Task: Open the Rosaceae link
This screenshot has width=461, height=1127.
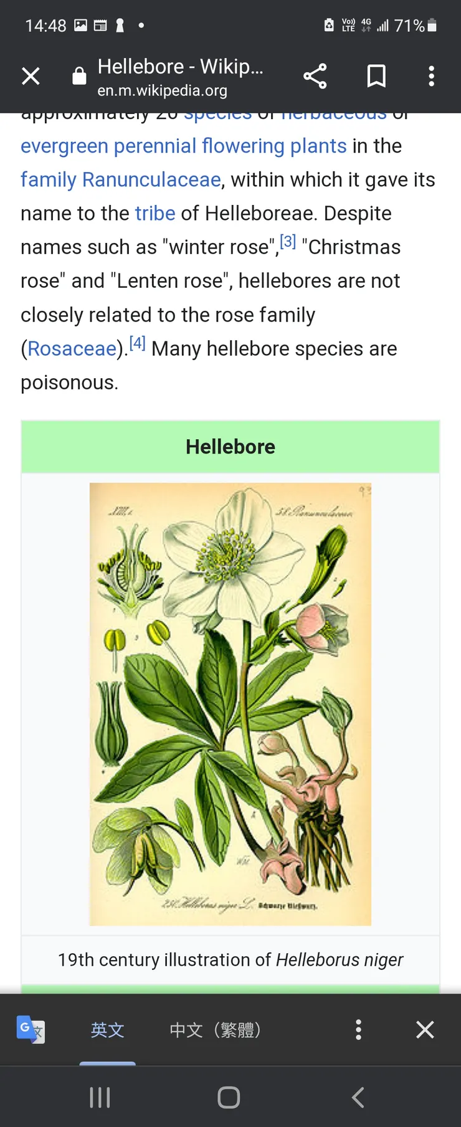Action: pyautogui.click(x=72, y=348)
